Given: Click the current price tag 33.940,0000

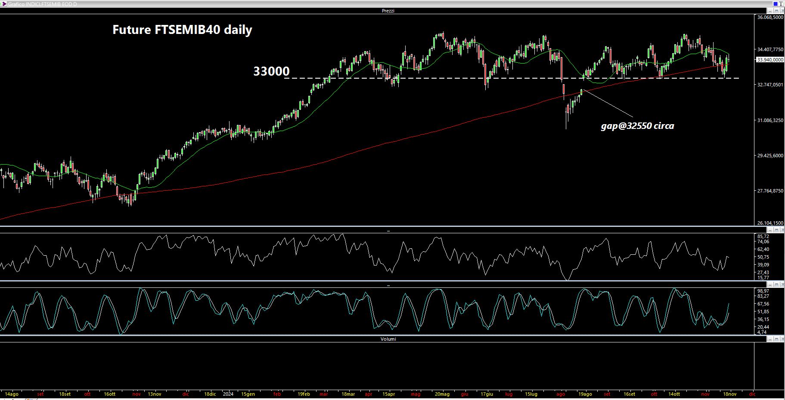Looking at the screenshot, I should [770, 60].
